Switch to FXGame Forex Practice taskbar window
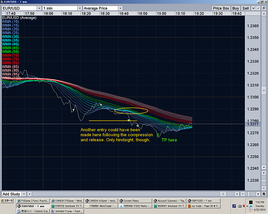The image size is (268, 214). (x=33, y=201)
